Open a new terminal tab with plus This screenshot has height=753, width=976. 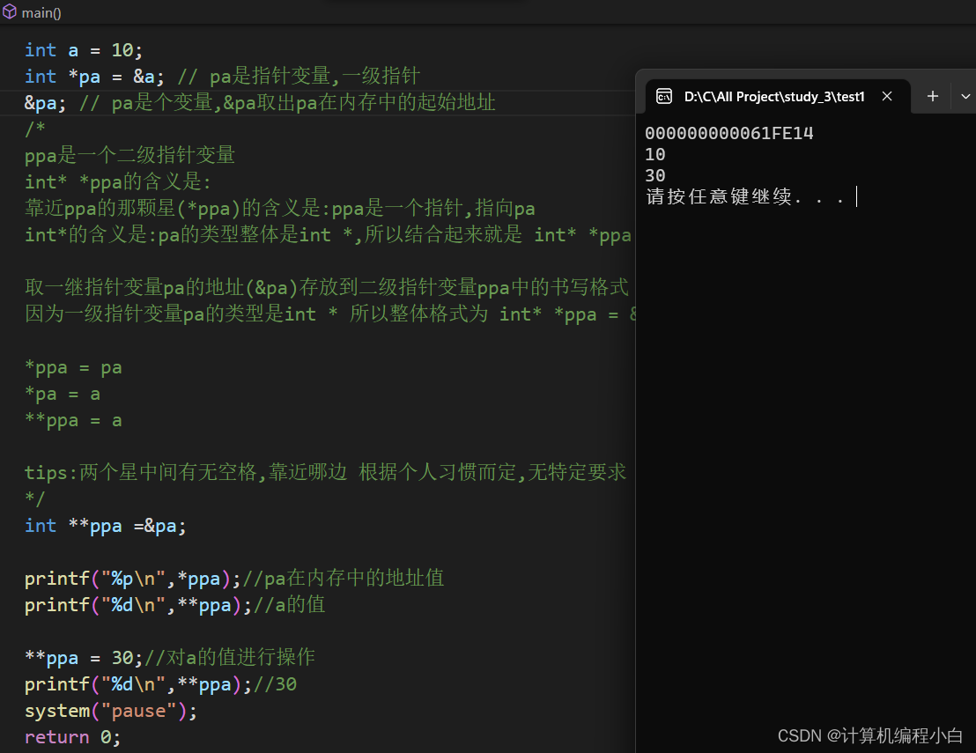point(933,97)
